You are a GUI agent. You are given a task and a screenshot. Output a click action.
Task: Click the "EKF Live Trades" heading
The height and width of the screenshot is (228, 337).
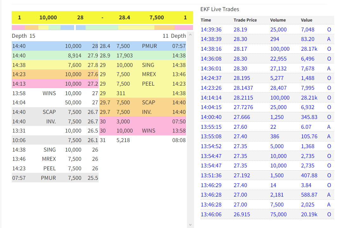point(220,9)
